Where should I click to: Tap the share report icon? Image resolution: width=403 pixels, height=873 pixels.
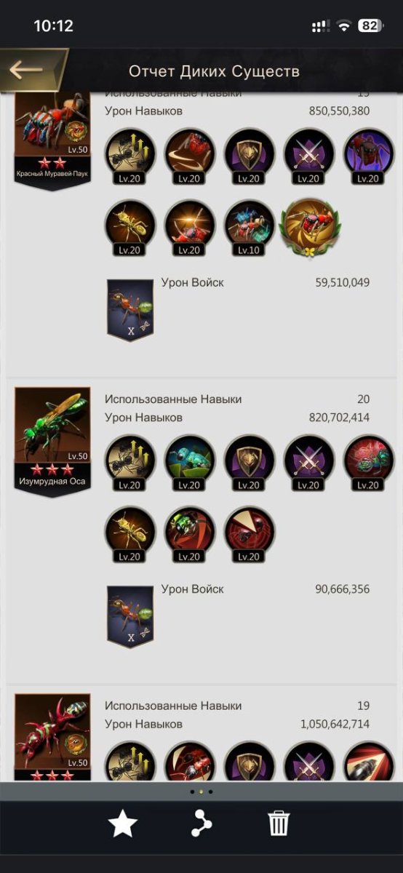point(201,824)
